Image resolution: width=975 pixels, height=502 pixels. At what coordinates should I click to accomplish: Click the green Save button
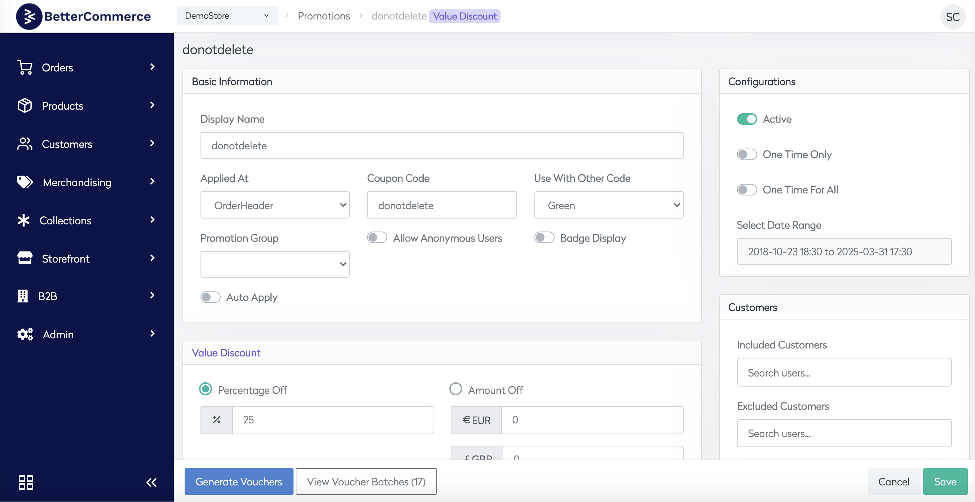[x=945, y=481]
